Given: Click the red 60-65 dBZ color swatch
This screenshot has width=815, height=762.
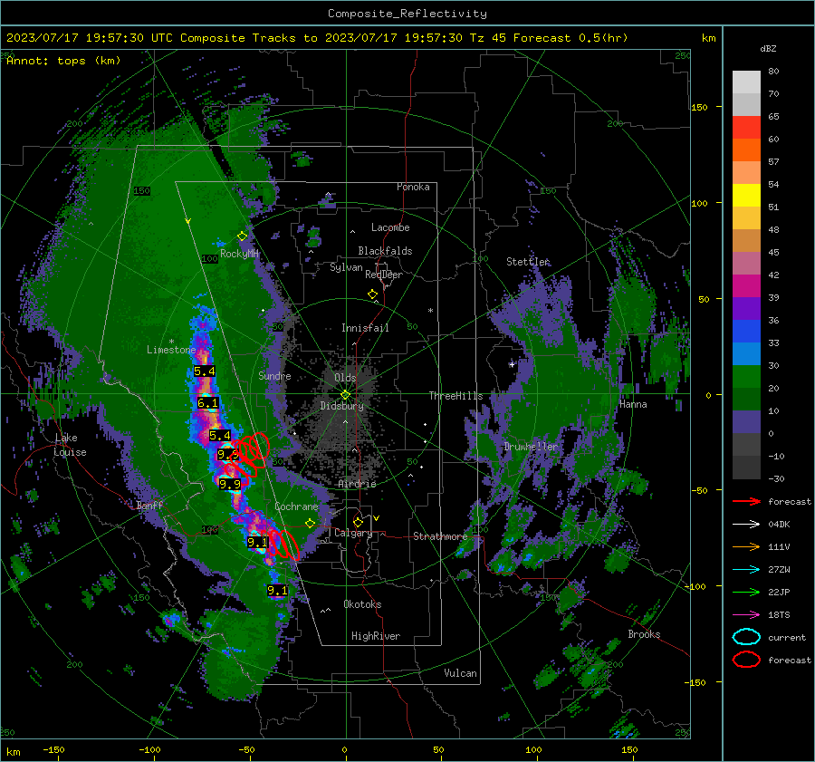Looking at the screenshot, I should pos(746,128).
